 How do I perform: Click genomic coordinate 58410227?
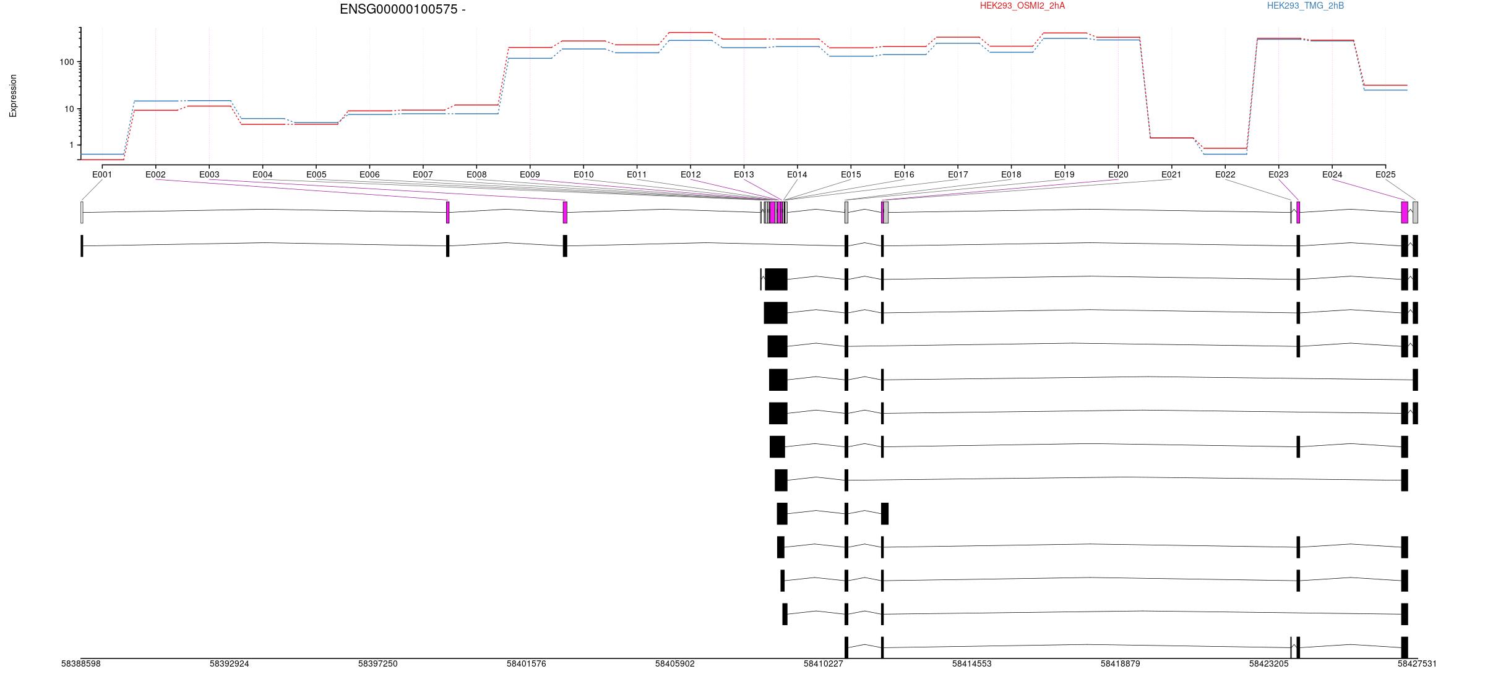pos(824,663)
